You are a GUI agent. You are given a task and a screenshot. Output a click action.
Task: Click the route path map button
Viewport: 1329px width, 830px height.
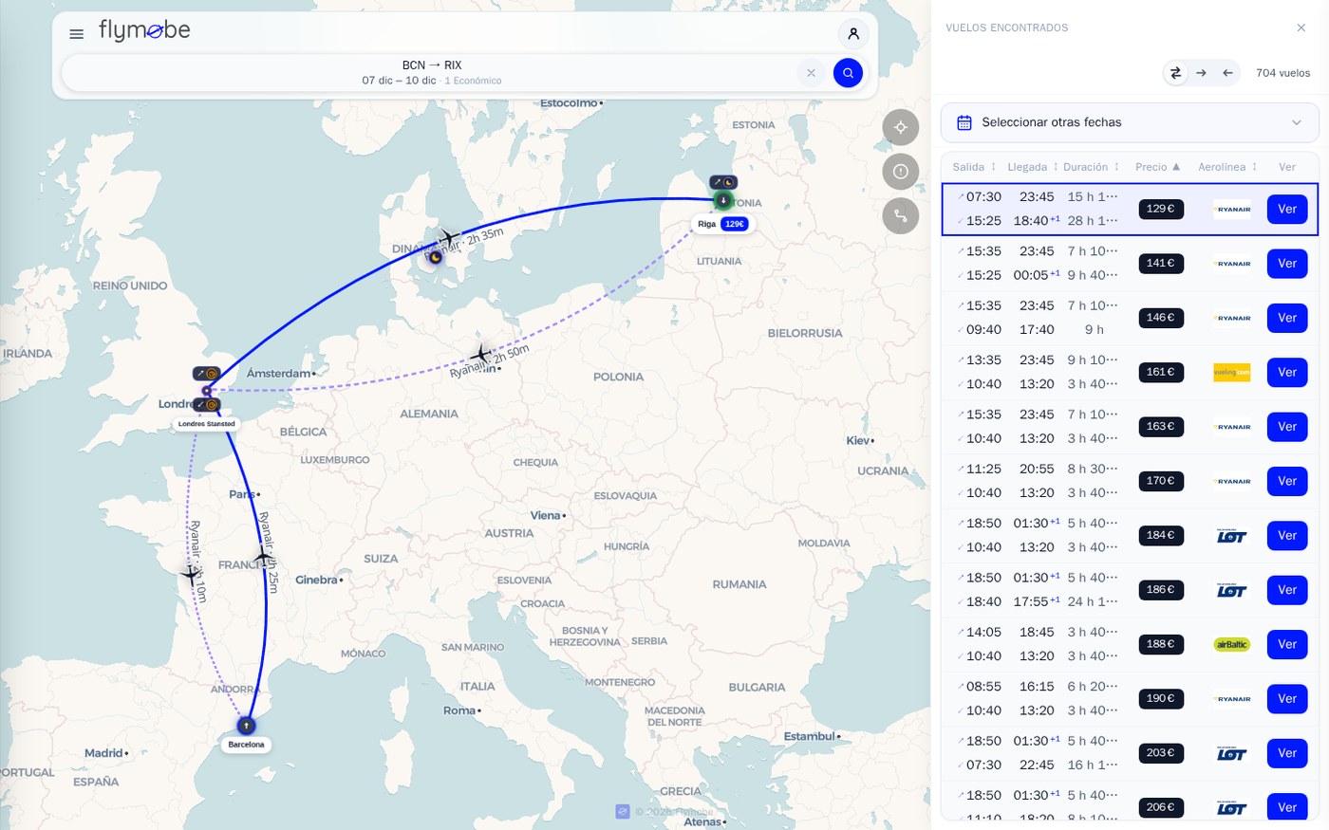point(901,216)
